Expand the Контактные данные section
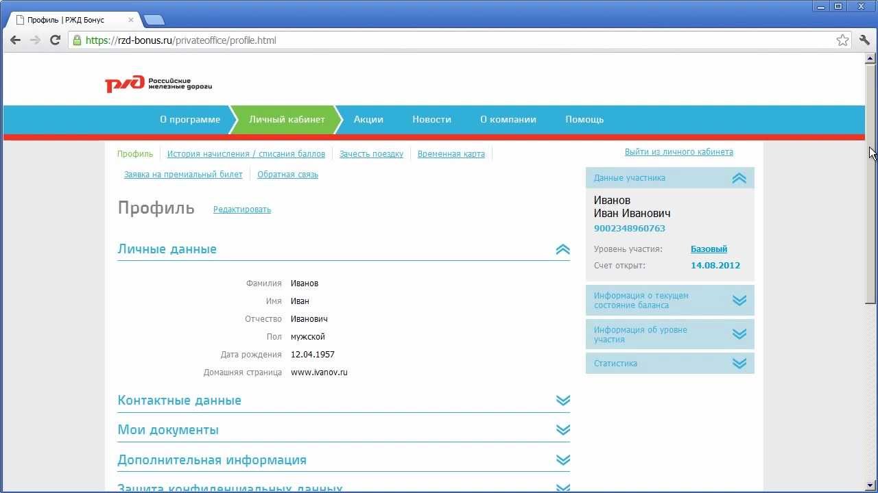Screen dimensions: 878x493 coord(562,401)
